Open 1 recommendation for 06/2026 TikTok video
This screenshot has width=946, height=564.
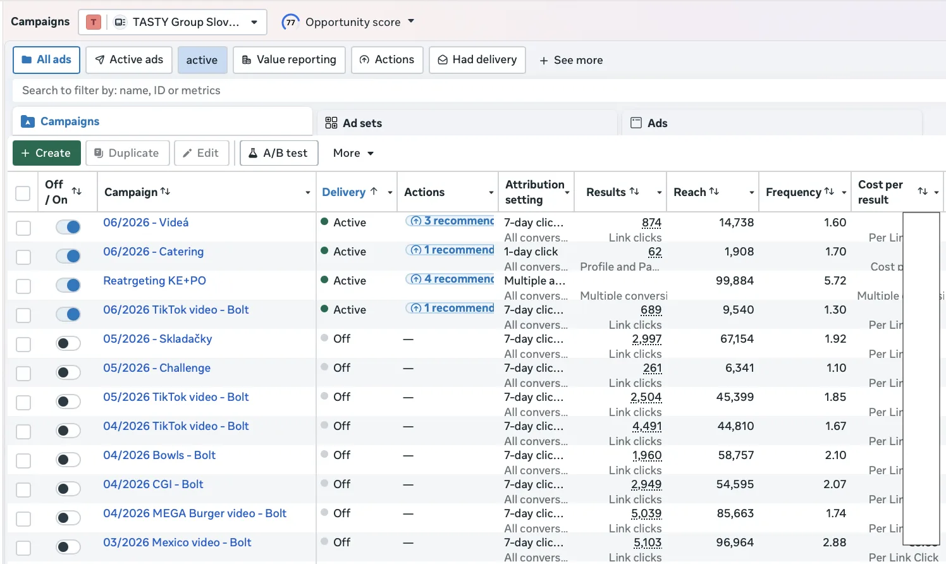[450, 308]
